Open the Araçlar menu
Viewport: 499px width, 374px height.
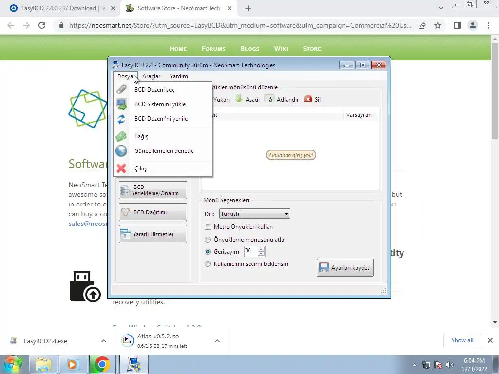[151, 76]
